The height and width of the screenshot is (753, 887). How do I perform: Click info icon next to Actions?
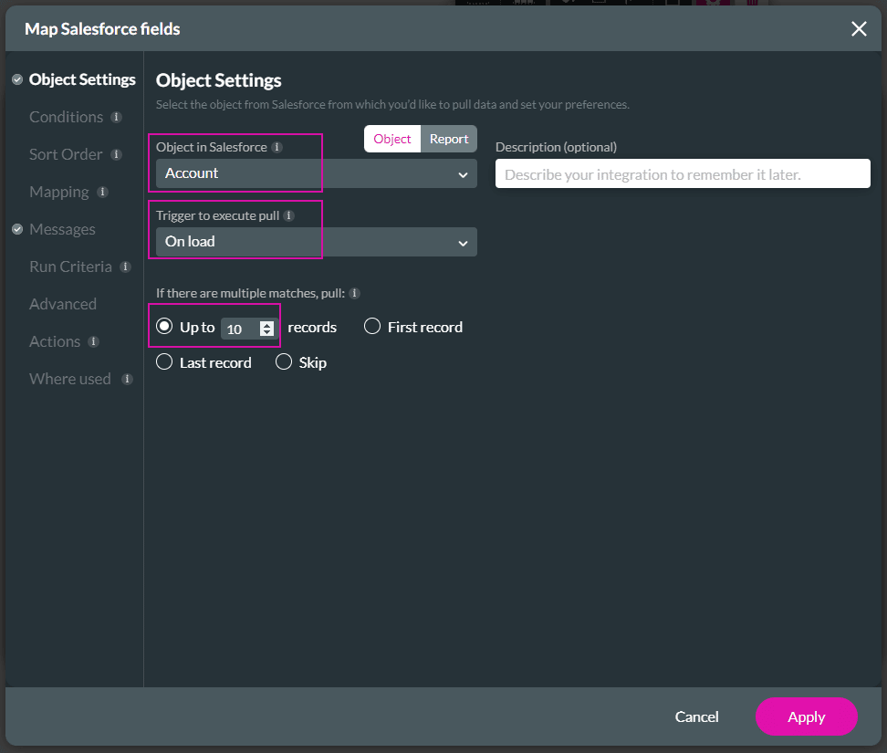tap(93, 342)
